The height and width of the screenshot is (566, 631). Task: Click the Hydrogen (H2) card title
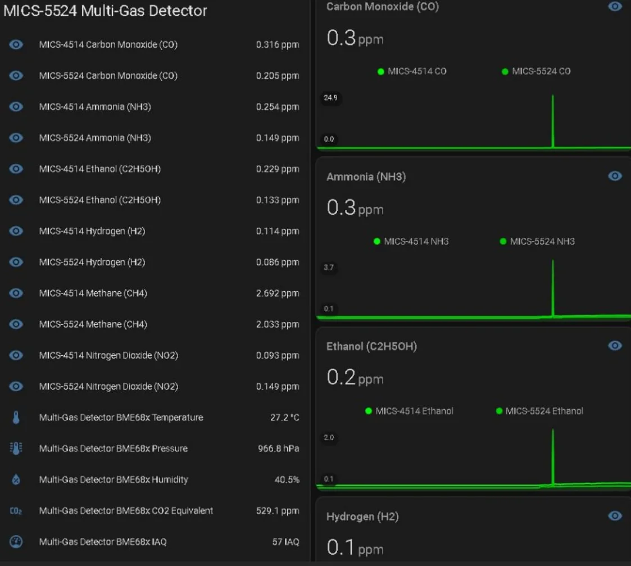(x=362, y=517)
